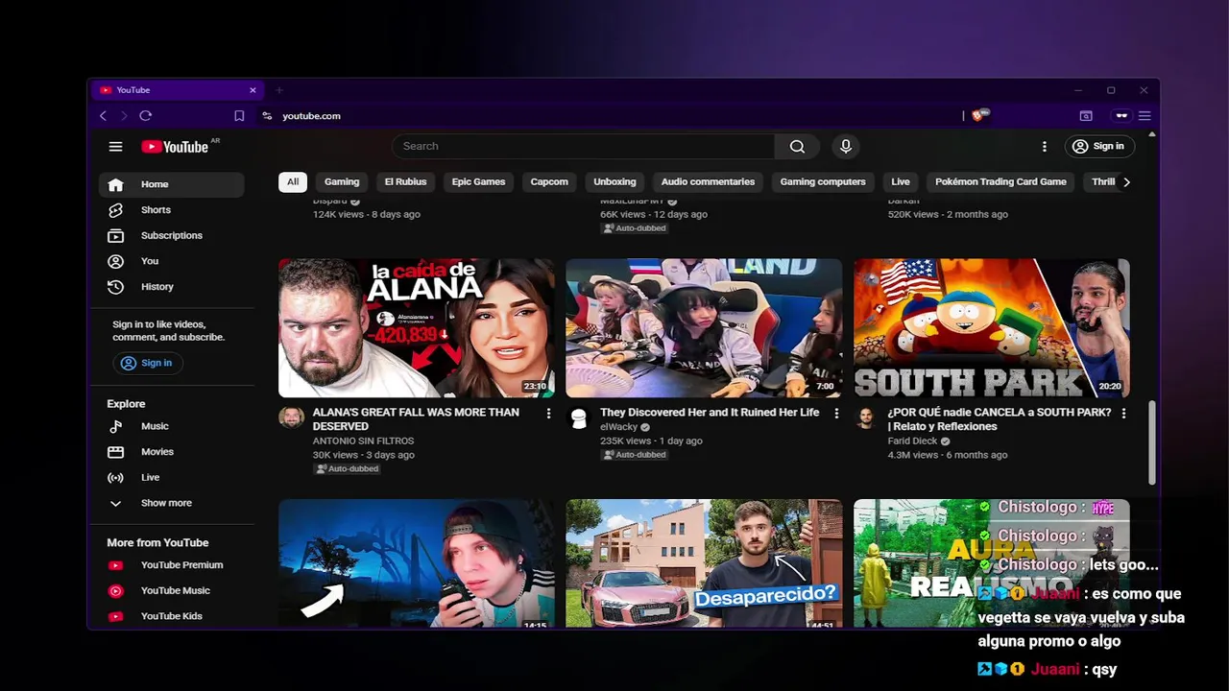Bookmark this page with the bookmark icon
This screenshot has height=691, width=1229.
(239, 116)
